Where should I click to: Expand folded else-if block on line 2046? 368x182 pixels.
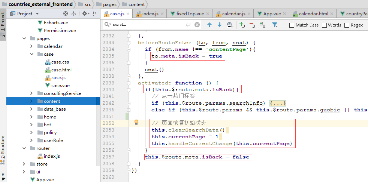pos(129,110)
